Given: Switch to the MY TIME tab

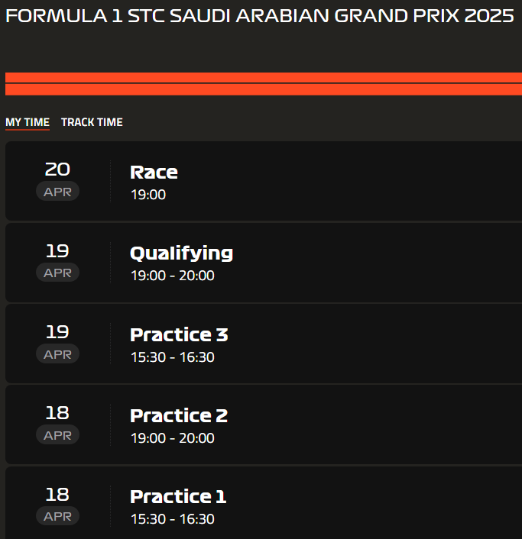Looking at the screenshot, I should [x=28, y=122].
